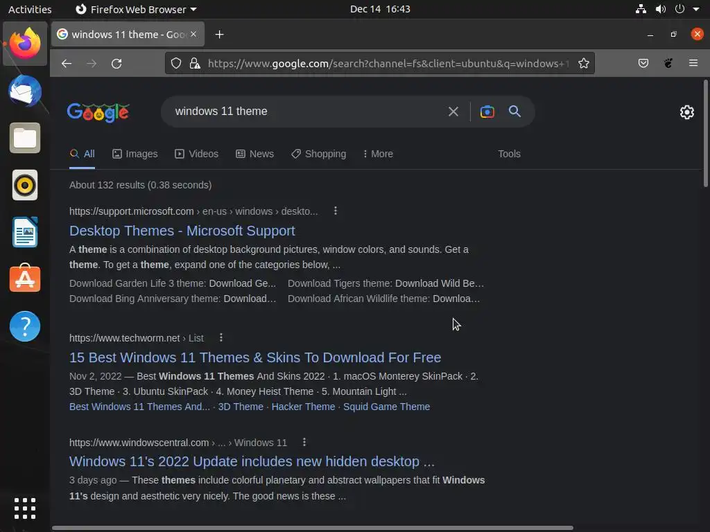The width and height of the screenshot is (710, 532).
Task: Open the Tools search options
Action: pos(509,154)
